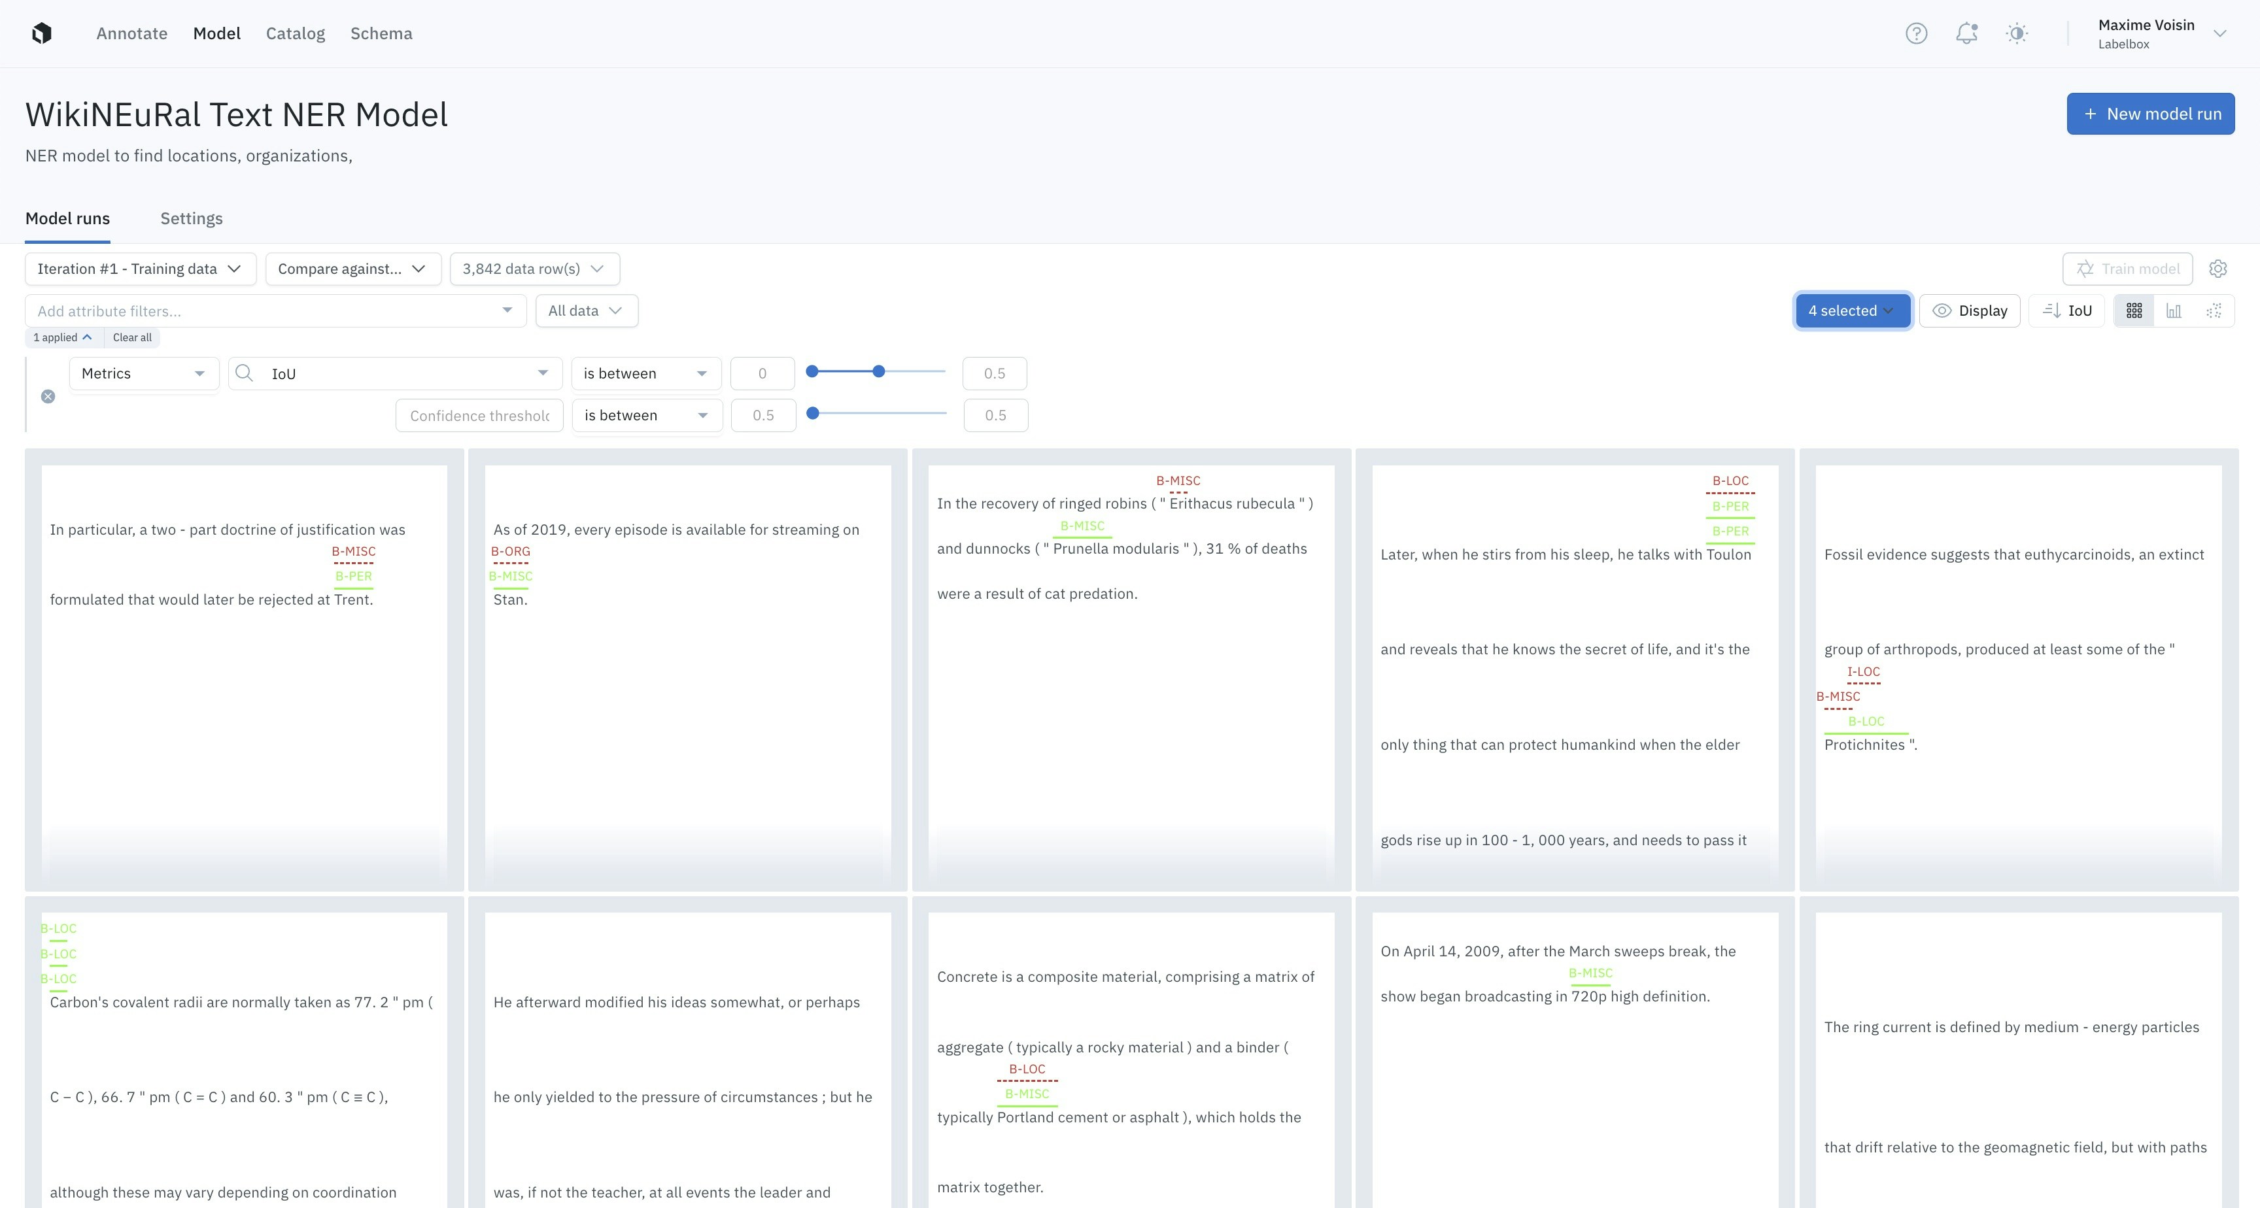This screenshot has width=2260, height=1208.
Task: Click the B-ORG label above Stan
Action: 511,552
